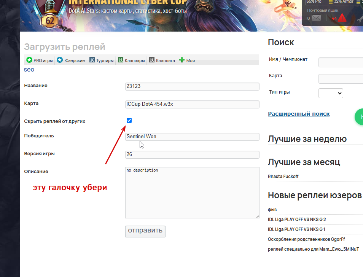Click the Новые реплеи юзеров heading
Image resolution: width=363 pixels, height=277 pixels.
coord(315,195)
